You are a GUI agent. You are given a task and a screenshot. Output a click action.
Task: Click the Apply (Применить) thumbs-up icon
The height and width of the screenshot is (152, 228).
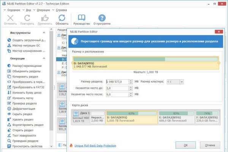click(x=45, y=18)
